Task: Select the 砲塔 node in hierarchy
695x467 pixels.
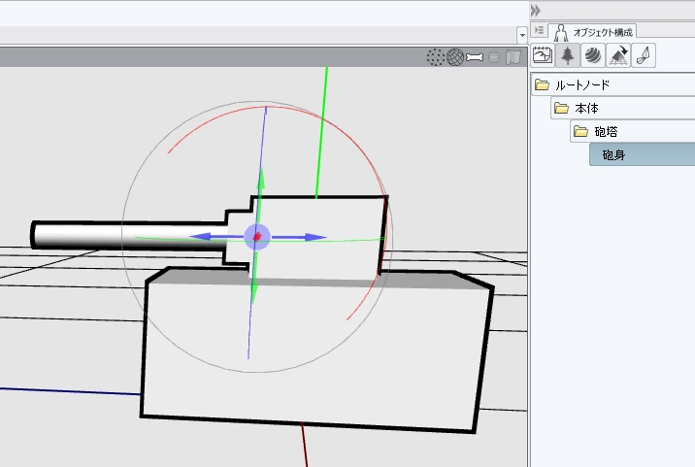Action: coord(605,131)
